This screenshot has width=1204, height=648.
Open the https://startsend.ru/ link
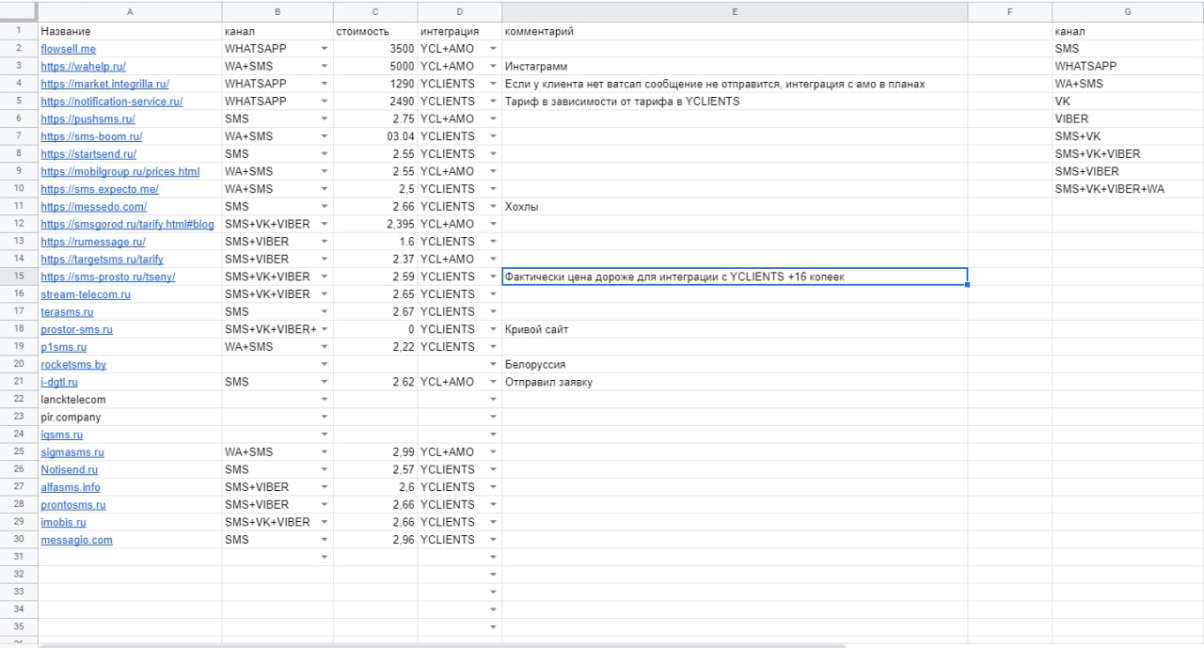[x=88, y=154]
